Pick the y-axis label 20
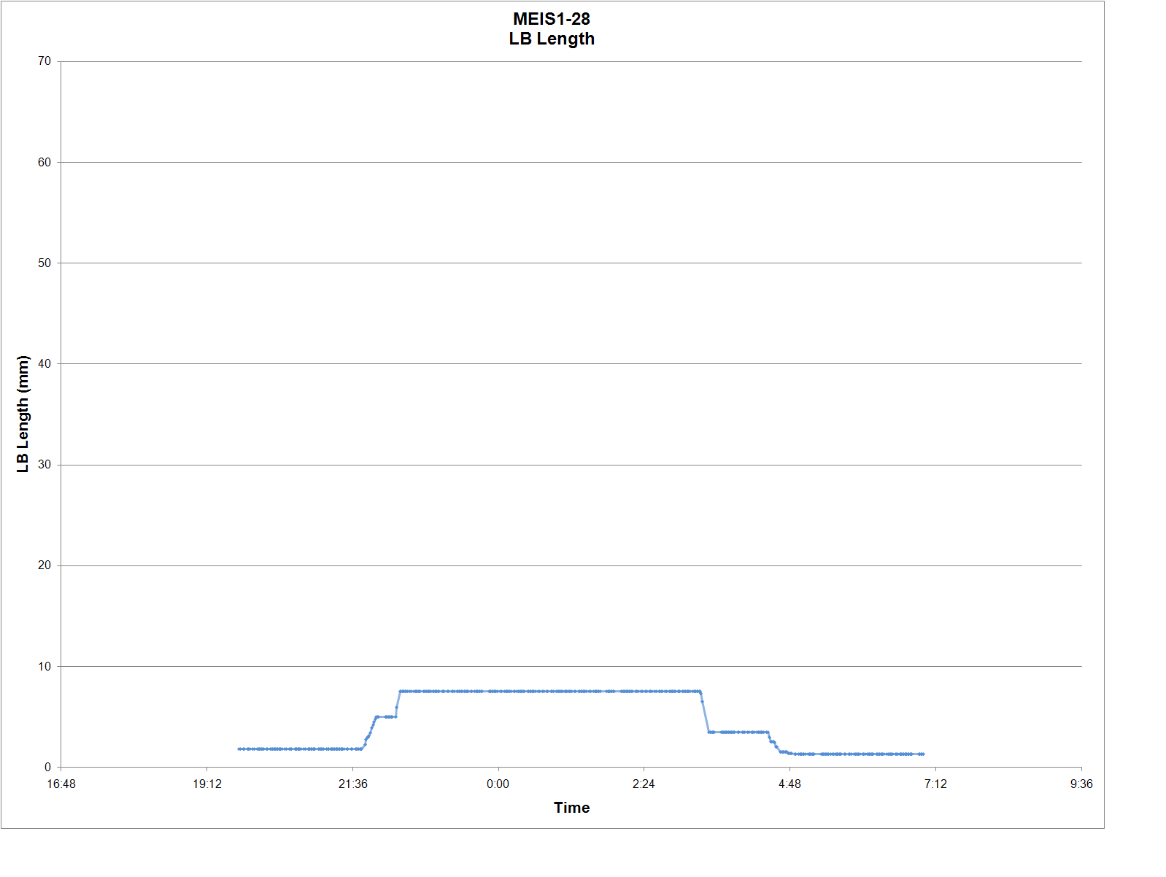This screenshot has width=1166, height=877. coord(45,565)
